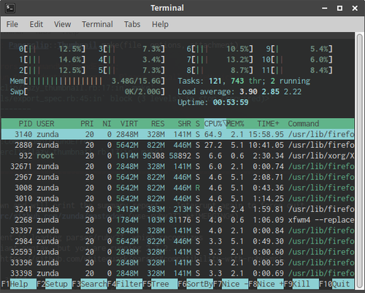
Task: Select process row PID 3241
Action: (x=177, y=209)
